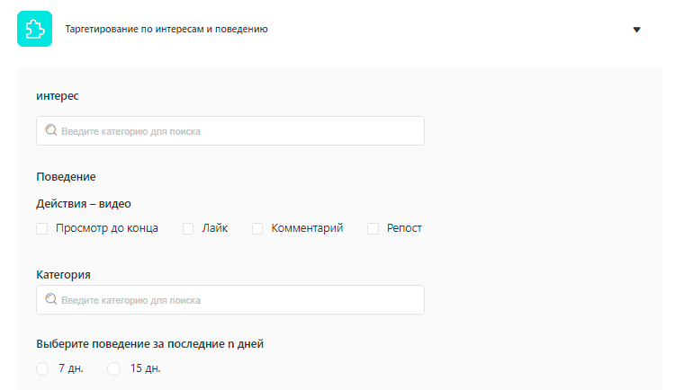Click the teal puzzle piece targeting icon
The image size is (675, 390).
click(35, 29)
